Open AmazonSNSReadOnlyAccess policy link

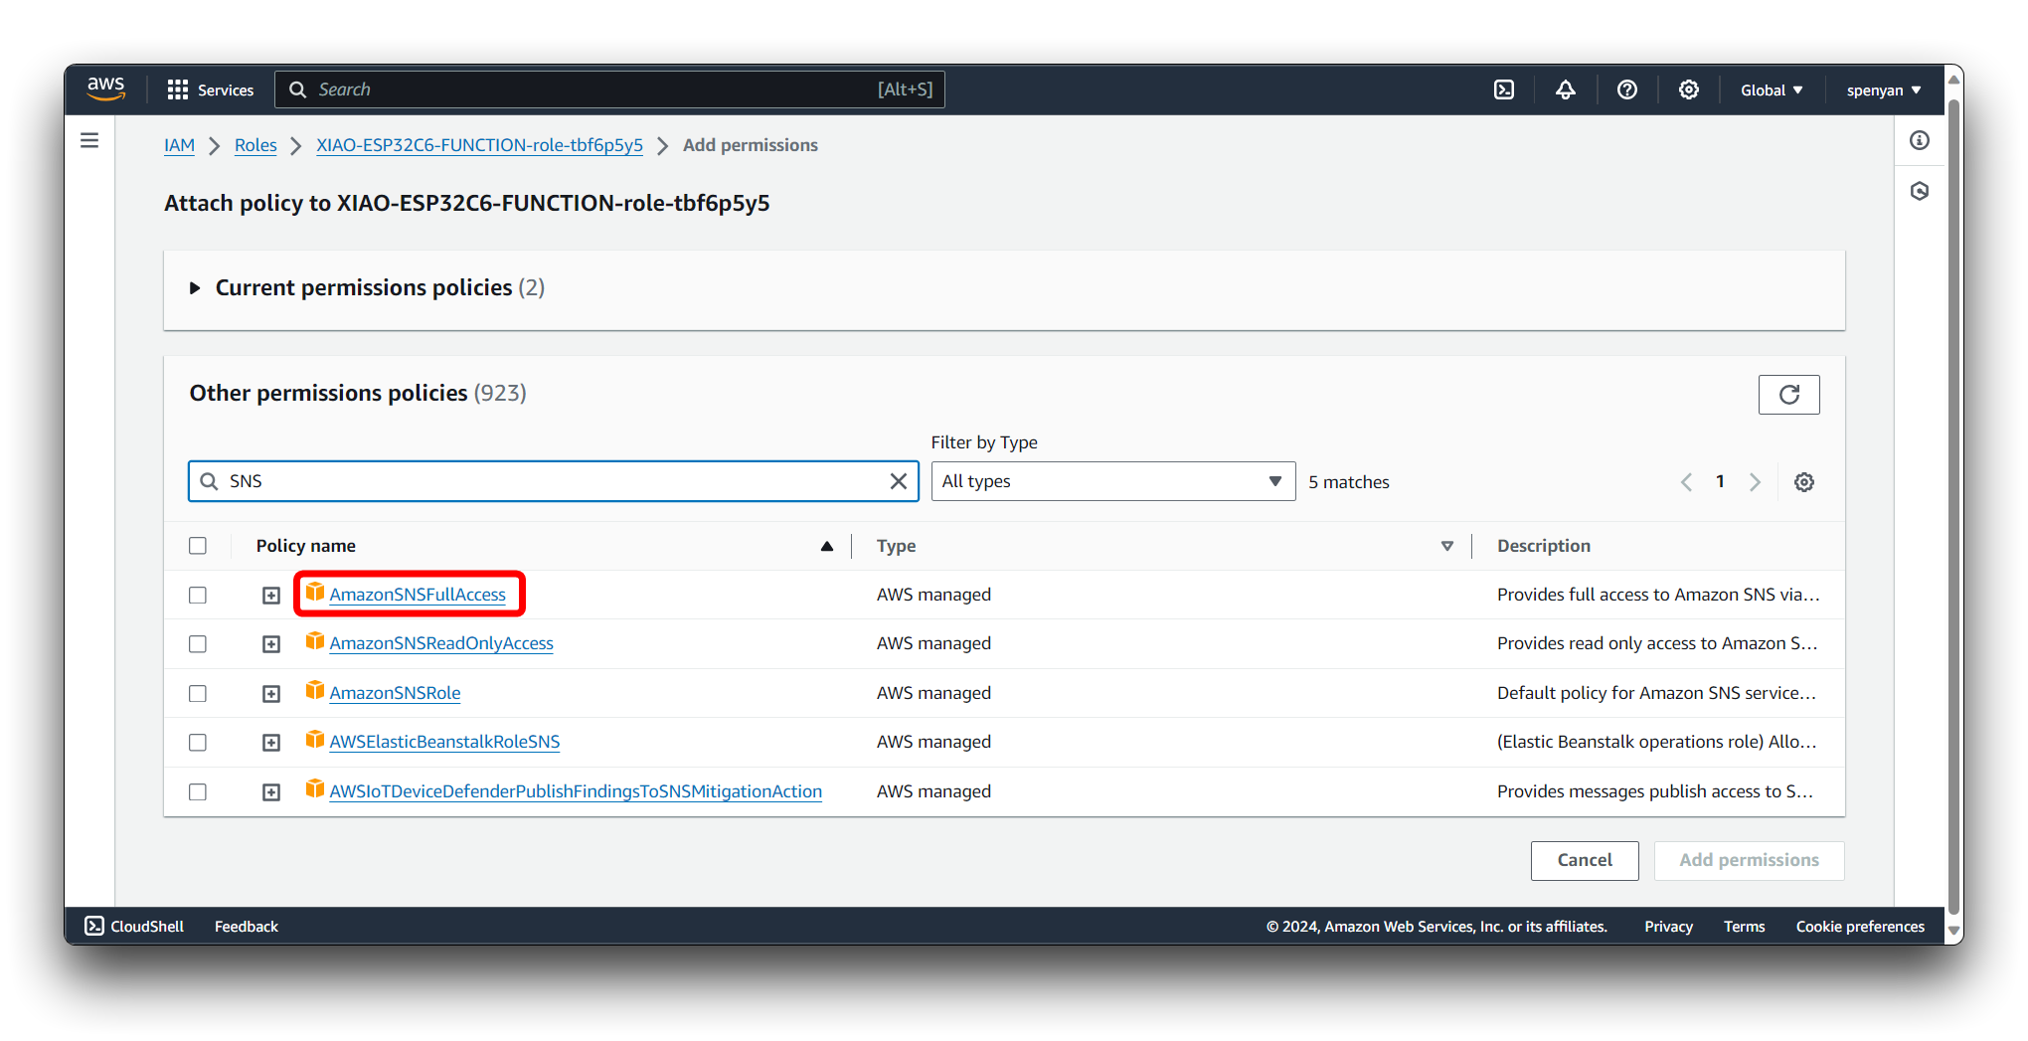(x=441, y=643)
